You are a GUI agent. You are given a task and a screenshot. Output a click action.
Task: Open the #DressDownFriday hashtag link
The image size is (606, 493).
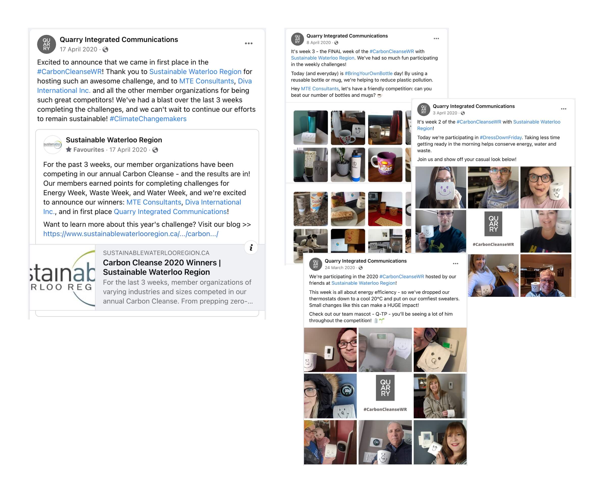(x=500, y=138)
